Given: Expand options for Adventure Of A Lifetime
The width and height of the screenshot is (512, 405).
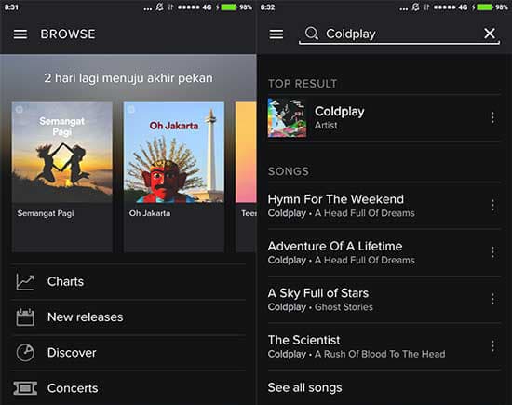Looking at the screenshot, I should point(492,252).
